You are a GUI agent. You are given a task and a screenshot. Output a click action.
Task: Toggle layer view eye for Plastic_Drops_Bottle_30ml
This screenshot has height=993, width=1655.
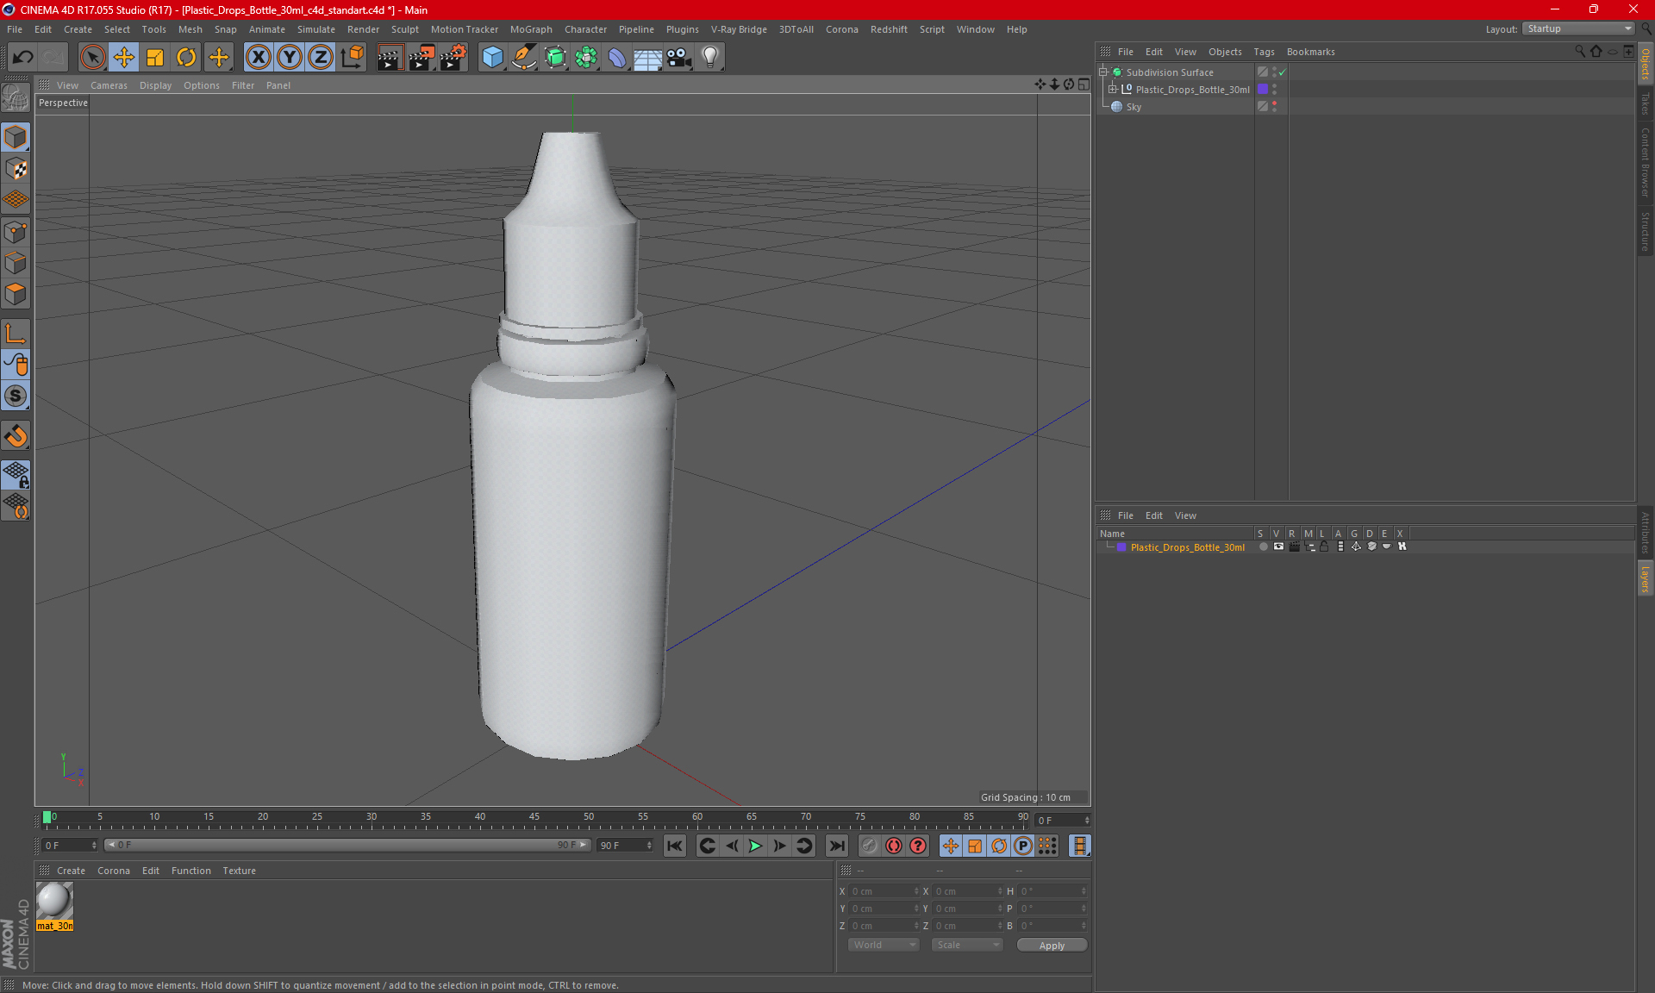click(1278, 546)
